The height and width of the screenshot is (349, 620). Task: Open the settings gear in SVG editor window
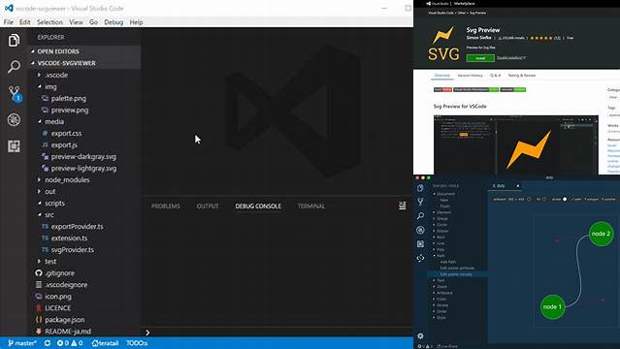click(x=420, y=336)
